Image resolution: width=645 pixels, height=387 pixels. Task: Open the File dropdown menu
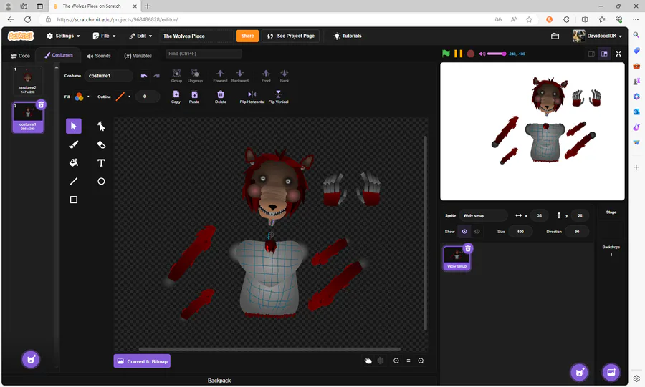pos(104,36)
